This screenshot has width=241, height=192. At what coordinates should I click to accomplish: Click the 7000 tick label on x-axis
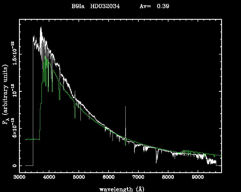pyautogui.click(x=138, y=178)
